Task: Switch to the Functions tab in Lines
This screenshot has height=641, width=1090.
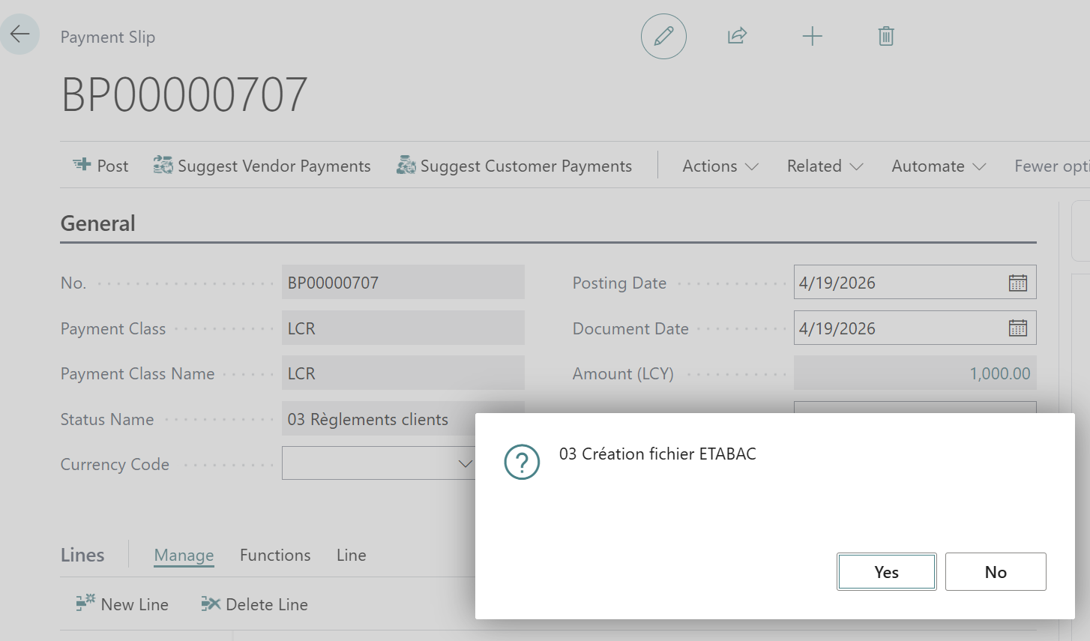Action: pos(275,555)
